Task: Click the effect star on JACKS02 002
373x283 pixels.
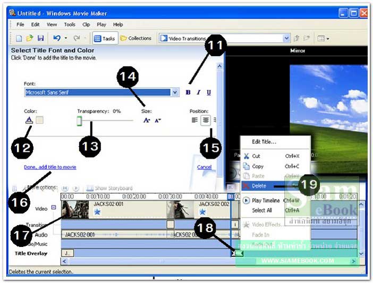Action: 202,212
